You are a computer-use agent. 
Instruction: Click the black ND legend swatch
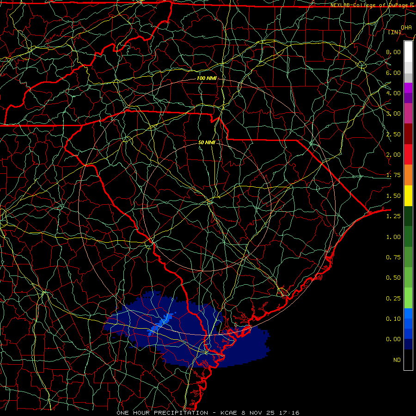click(408, 360)
